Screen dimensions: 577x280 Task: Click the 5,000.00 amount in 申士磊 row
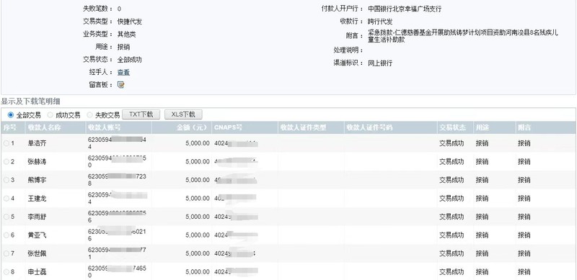198,271
